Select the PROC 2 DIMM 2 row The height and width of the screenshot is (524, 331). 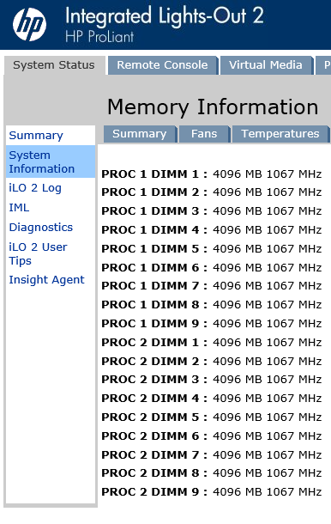tap(212, 362)
